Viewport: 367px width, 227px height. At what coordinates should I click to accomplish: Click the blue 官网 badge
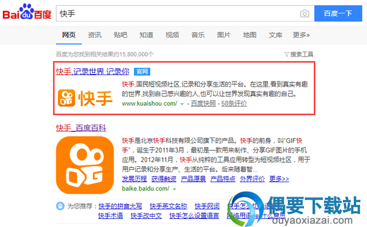(142, 72)
